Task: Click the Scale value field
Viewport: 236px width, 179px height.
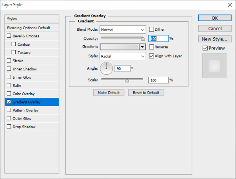Action: tap(159, 80)
